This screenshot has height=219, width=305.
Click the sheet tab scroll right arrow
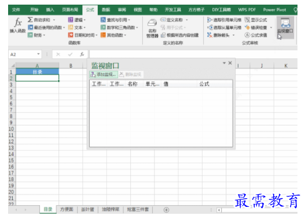tap(25, 210)
